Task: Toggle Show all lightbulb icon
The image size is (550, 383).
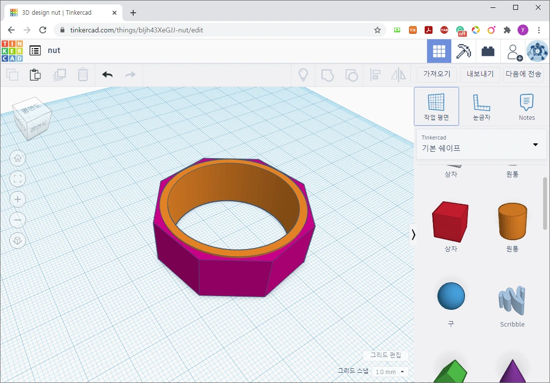Action: click(x=303, y=75)
